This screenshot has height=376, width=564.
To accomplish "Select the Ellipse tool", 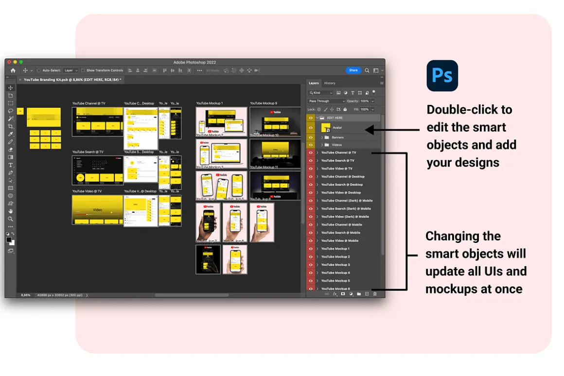I will click(x=10, y=196).
